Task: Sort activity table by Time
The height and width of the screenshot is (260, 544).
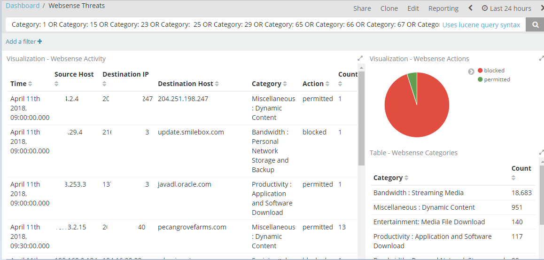Action: click(x=30, y=84)
